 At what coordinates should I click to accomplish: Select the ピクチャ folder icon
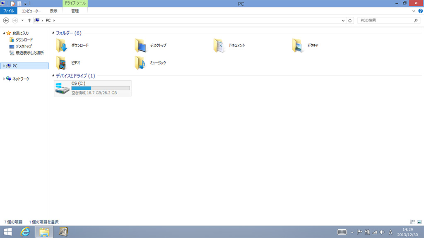tap(298, 46)
